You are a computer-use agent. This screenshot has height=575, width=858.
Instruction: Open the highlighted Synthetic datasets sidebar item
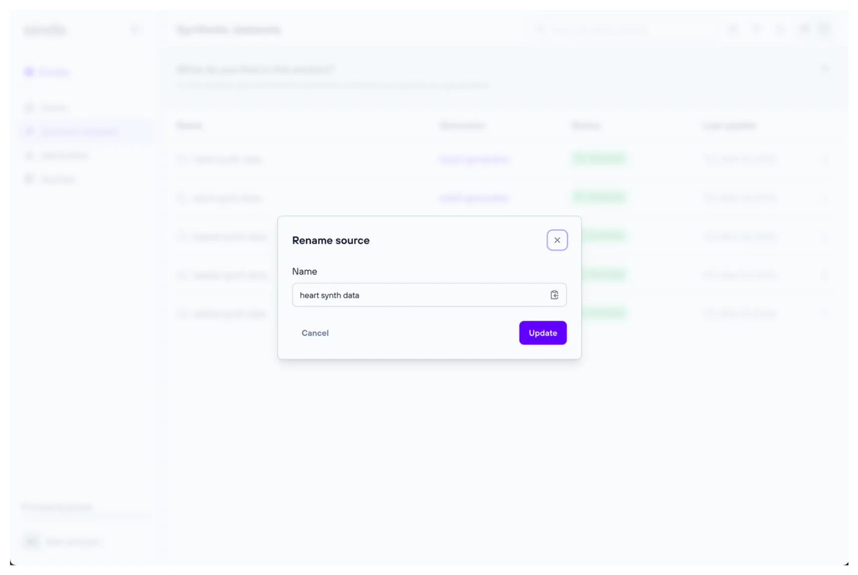79,132
